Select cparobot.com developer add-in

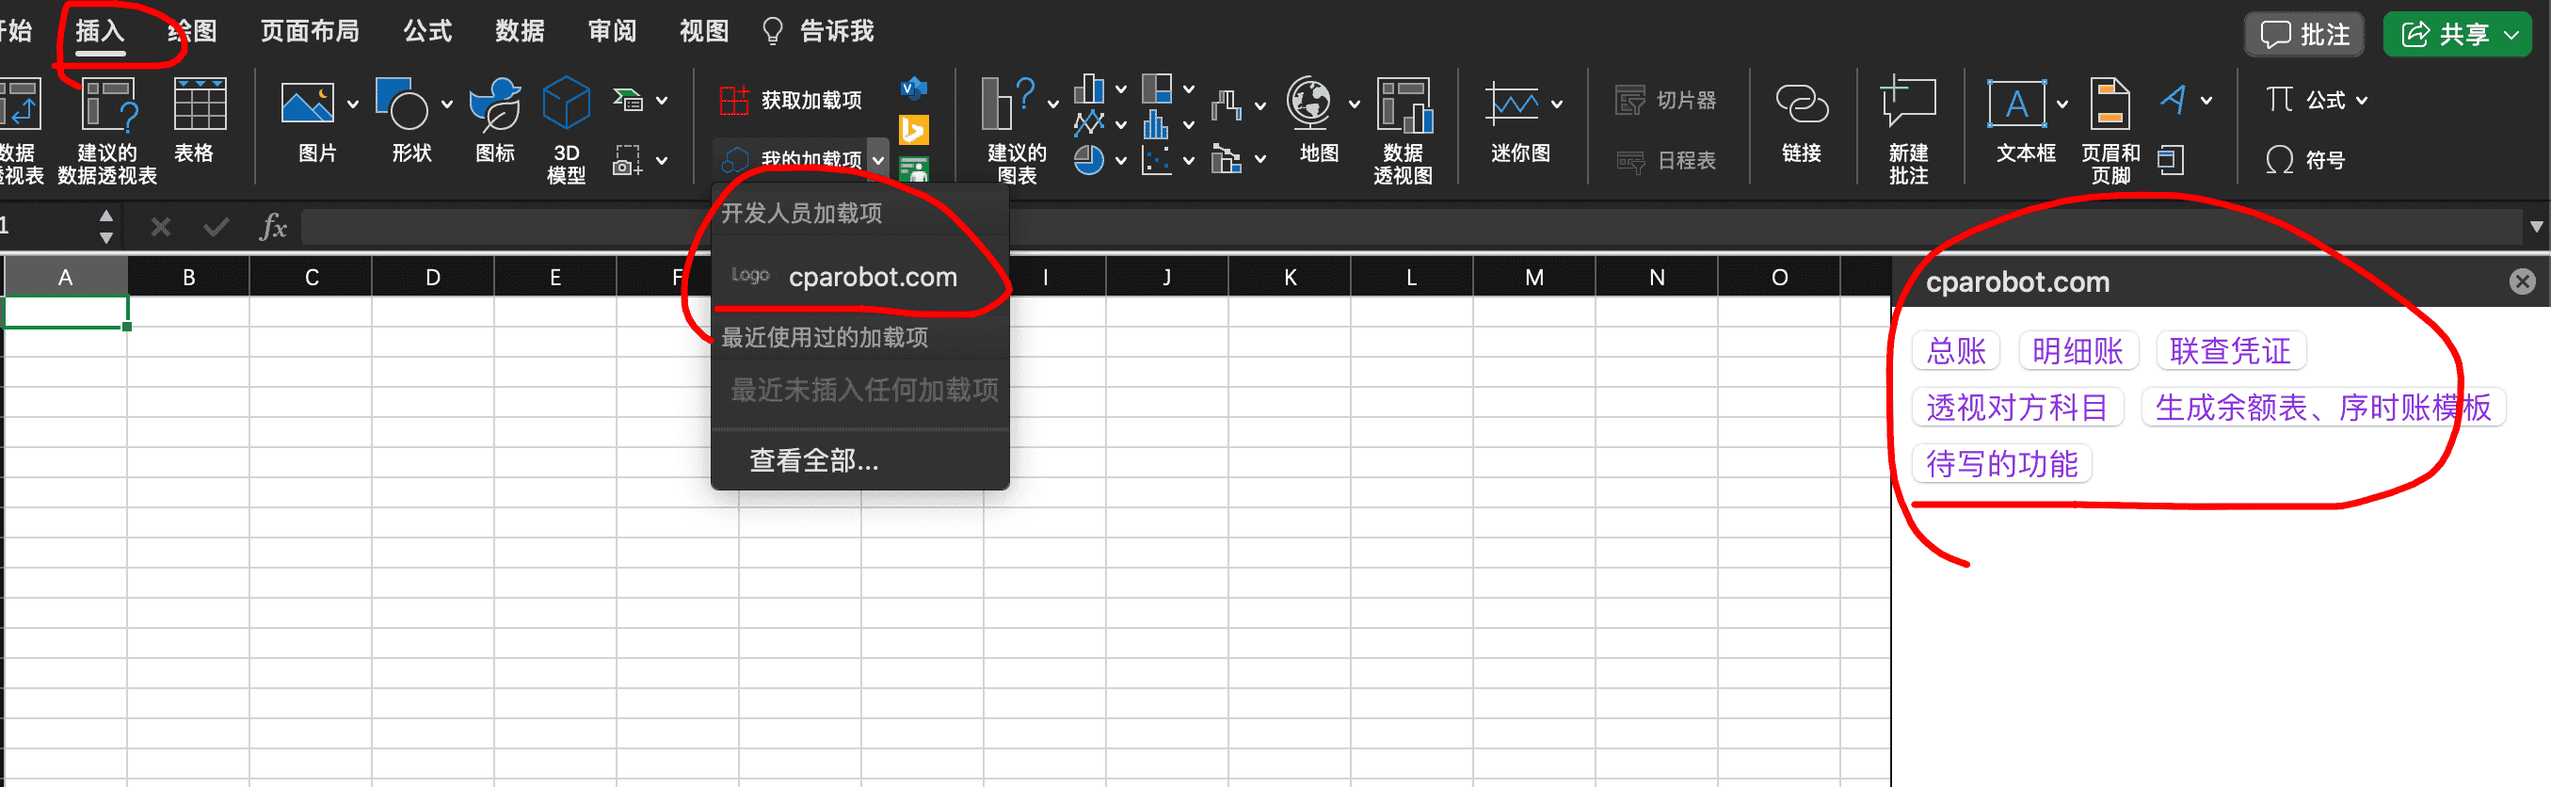pos(872,277)
